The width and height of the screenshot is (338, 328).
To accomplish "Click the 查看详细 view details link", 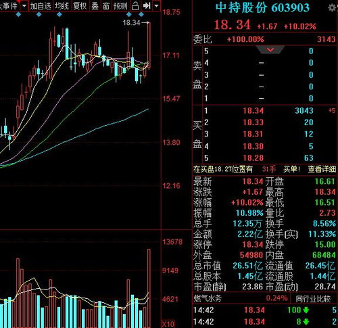I will (322, 169).
